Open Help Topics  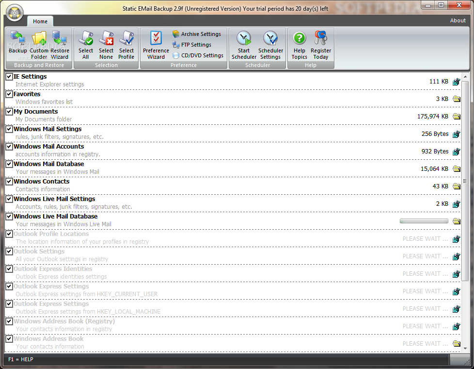[x=299, y=45]
